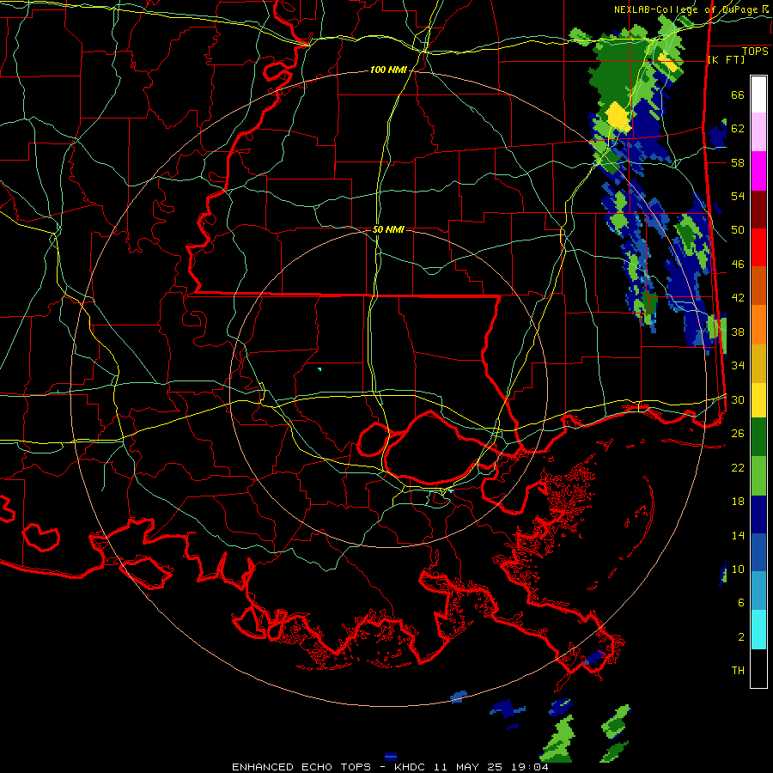Click the TH threshold label
Screen dimensions: 773x773
pyautogui.click(x=738, y=671)
